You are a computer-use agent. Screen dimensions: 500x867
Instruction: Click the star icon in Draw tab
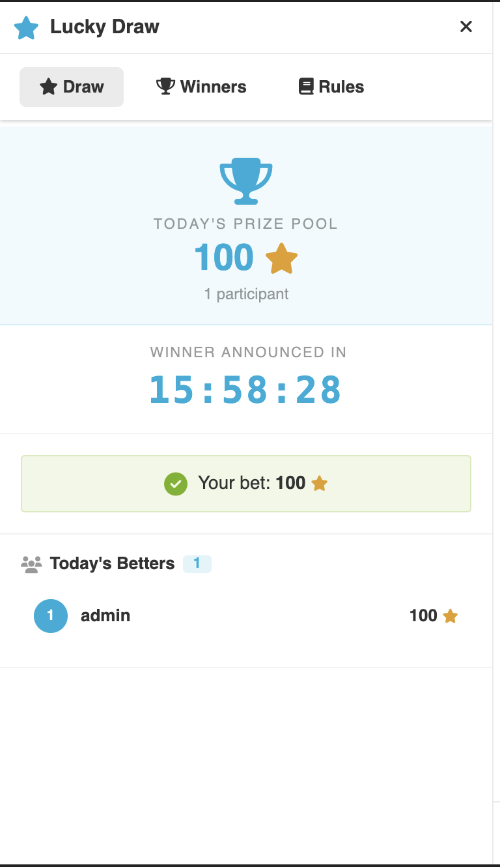(49, 87)
